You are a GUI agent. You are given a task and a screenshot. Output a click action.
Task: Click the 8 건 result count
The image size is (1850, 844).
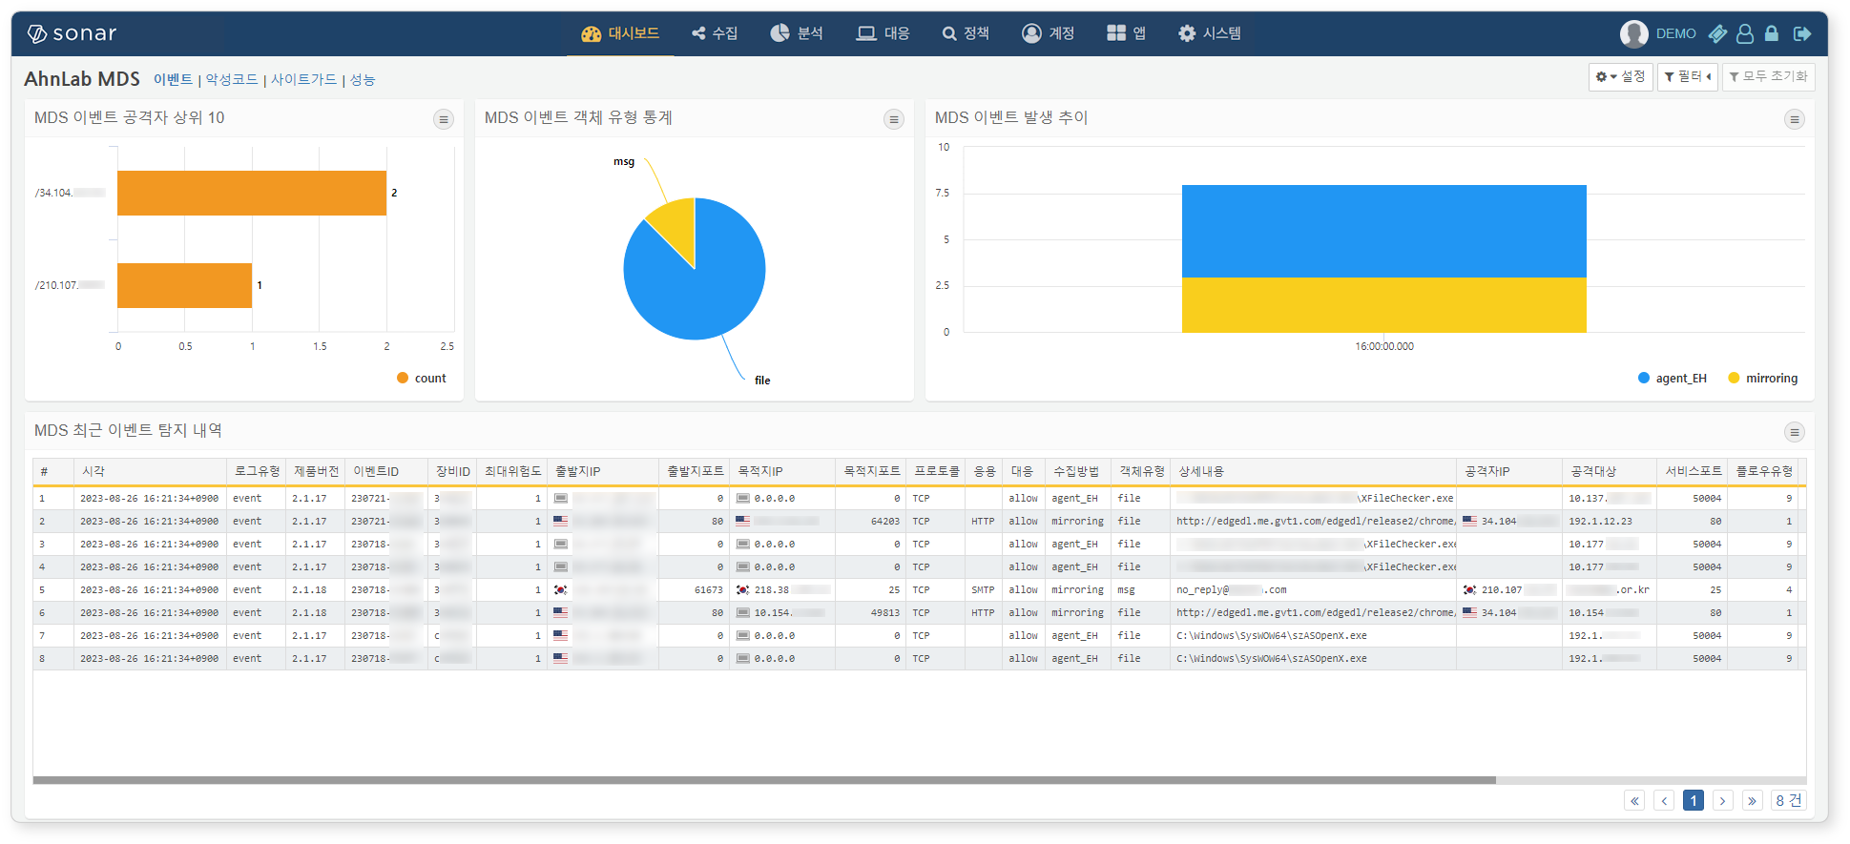1789,800
